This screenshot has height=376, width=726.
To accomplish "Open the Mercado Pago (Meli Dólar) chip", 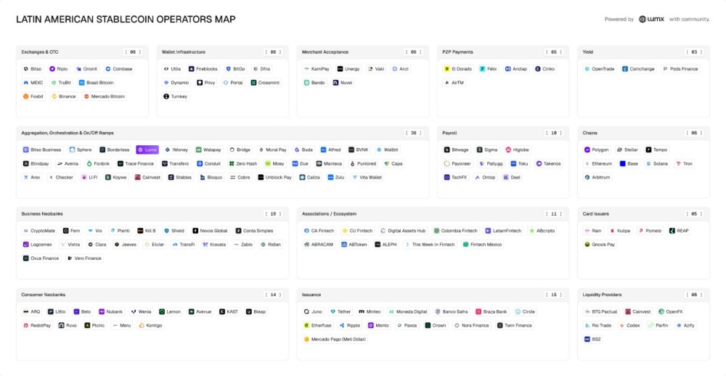I will tap(335, 340).
